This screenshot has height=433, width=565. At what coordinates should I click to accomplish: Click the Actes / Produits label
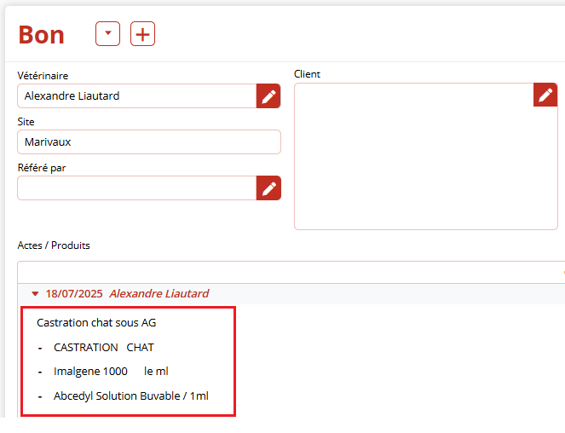(54, 245)
